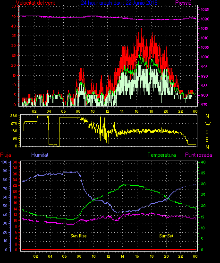Click the 'Velocitat del vent' title label
This screenshot has width=220, height=263.
click(x=35, y=2)
